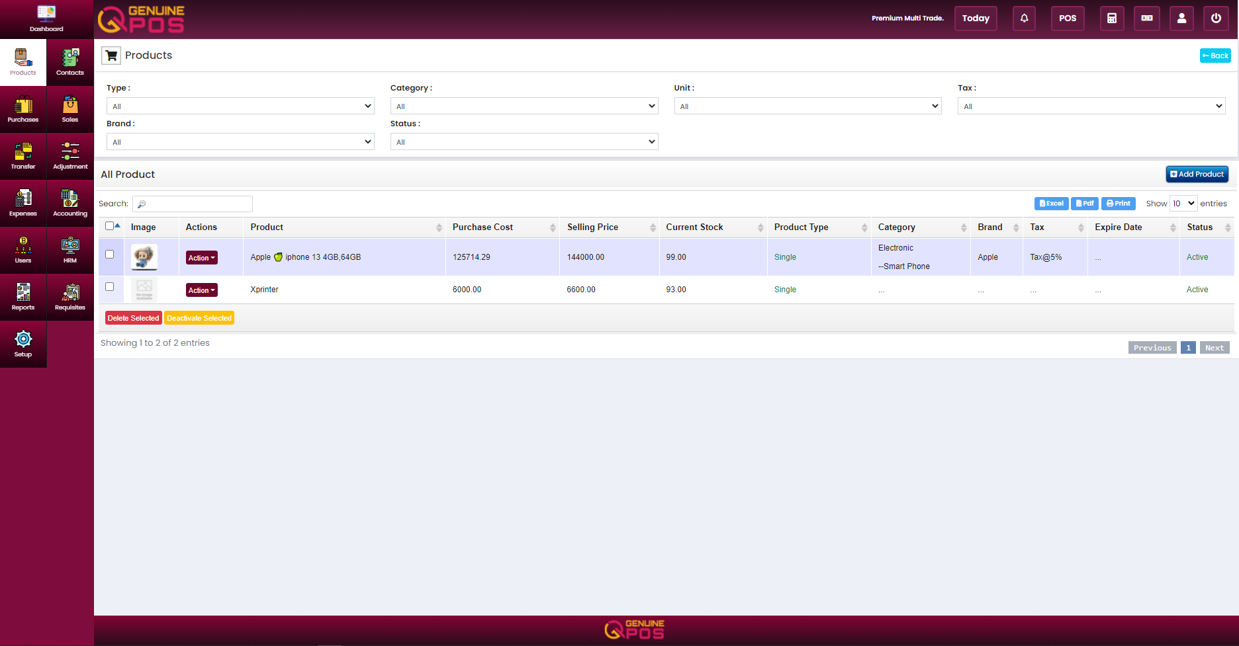The width and height of the screenshot is (1239, 646).
Task: Open the calculator icon in header
Action: (x=1112, y=19)
